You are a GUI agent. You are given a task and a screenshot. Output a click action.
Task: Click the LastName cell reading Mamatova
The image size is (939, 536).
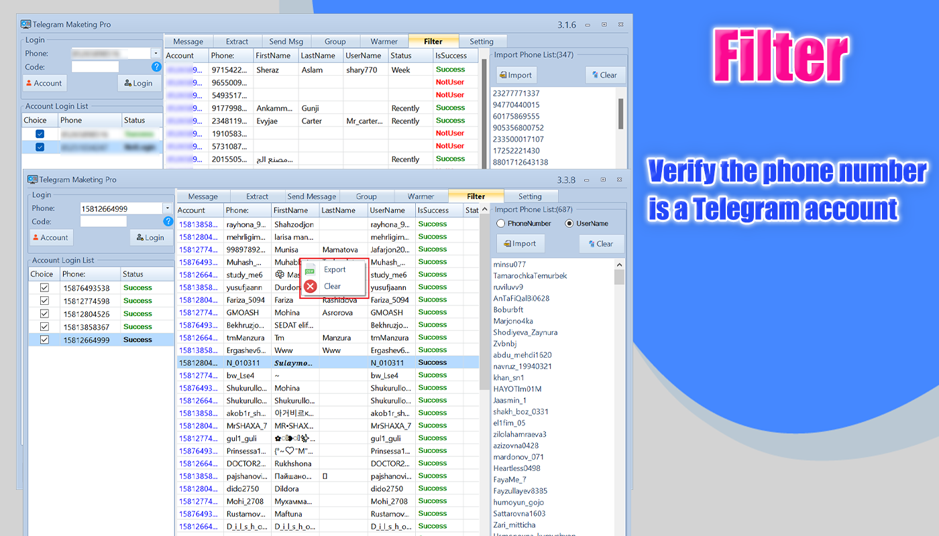343,249
